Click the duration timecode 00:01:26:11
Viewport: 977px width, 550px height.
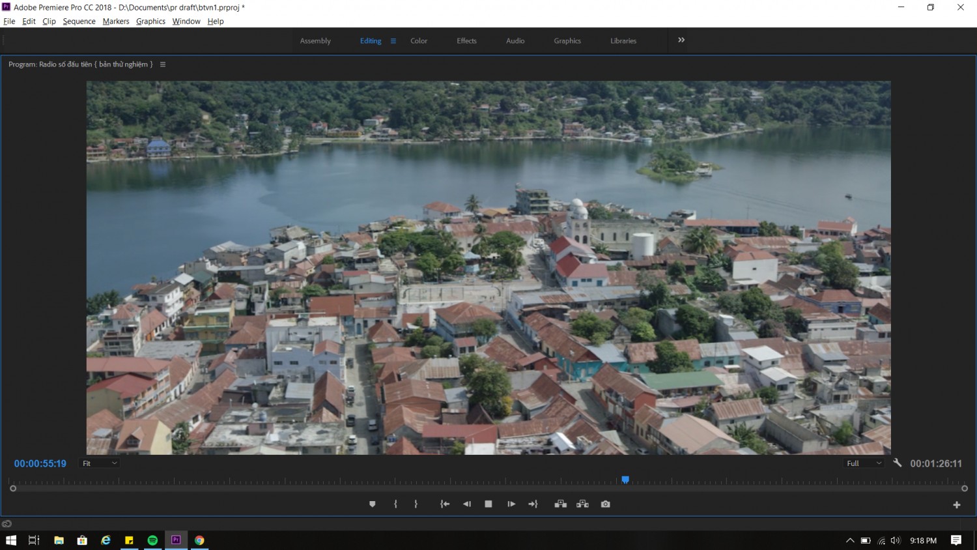(x=936, y=463)
